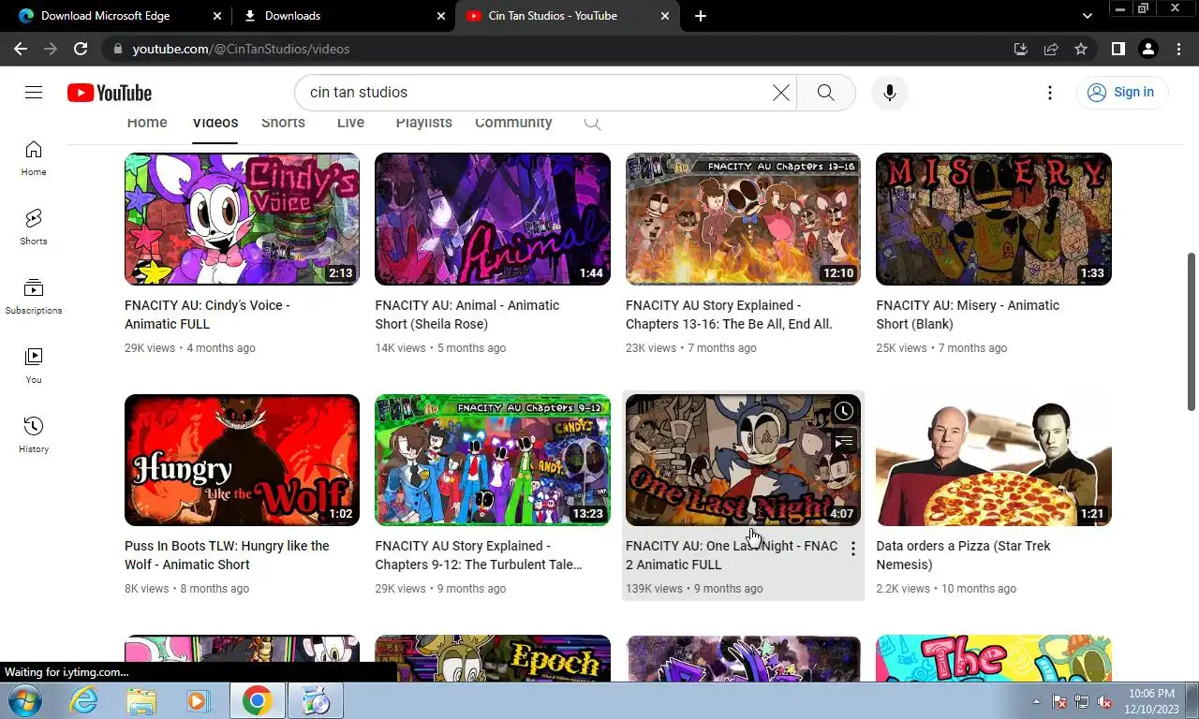Install app icon in address bar

[x=1021, y=49]
